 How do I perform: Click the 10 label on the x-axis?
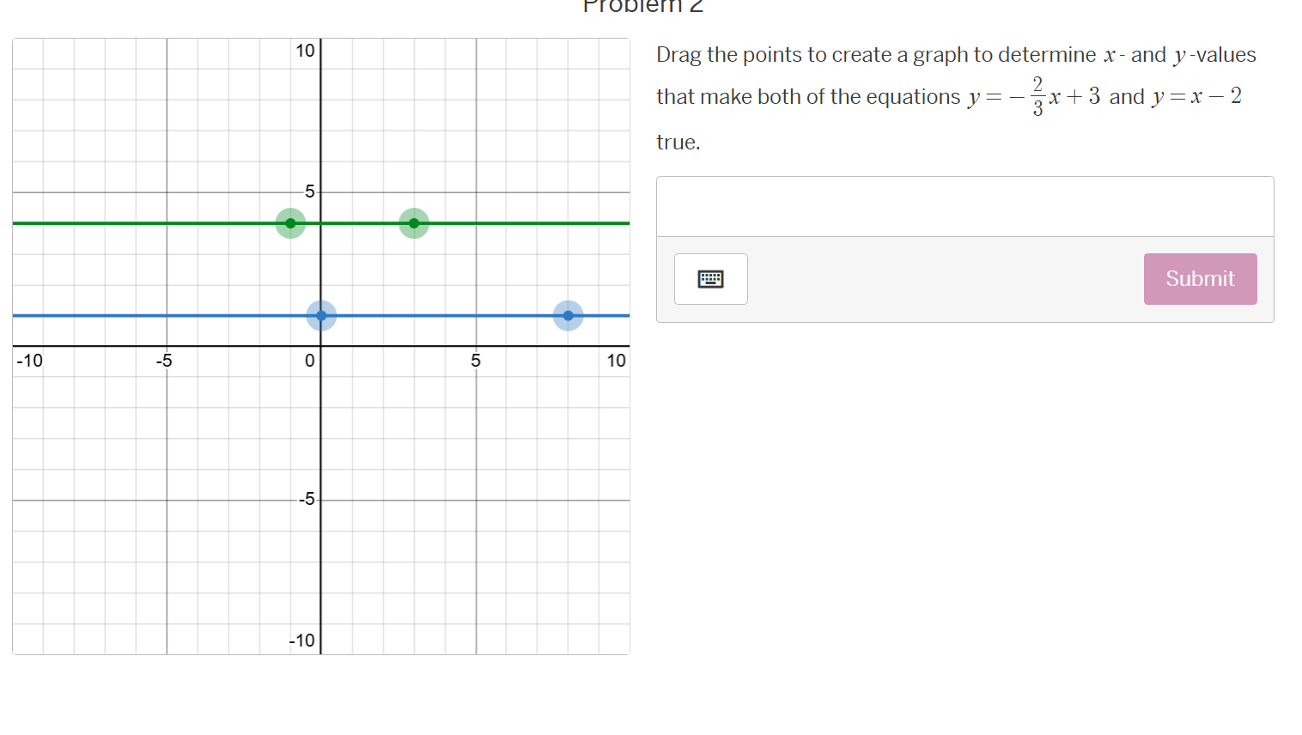click(616, 361)
